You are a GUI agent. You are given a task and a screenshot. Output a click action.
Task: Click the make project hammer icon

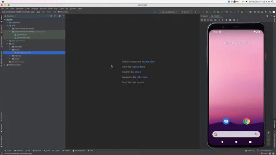tap(155, 12)
